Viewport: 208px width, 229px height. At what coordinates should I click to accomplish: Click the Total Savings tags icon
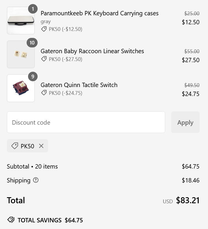[11, 220]
